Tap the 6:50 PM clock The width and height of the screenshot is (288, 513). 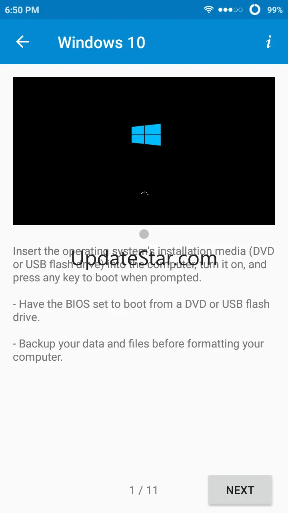click(22, 10)
